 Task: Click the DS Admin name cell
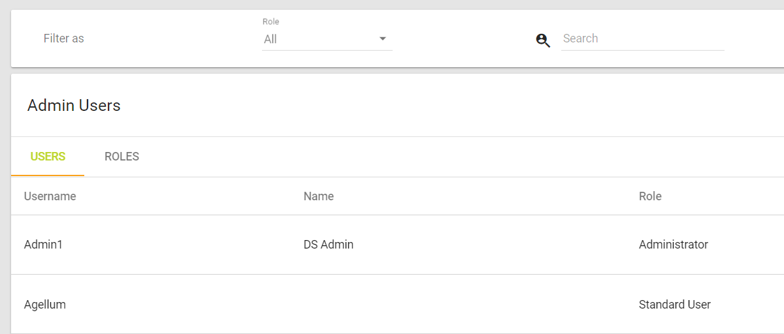(x=329, y=245)
